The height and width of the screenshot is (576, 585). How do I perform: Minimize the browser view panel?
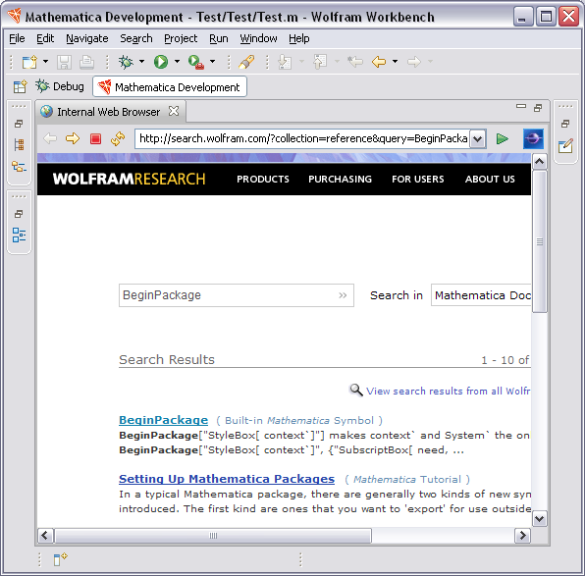click(521, 107)
